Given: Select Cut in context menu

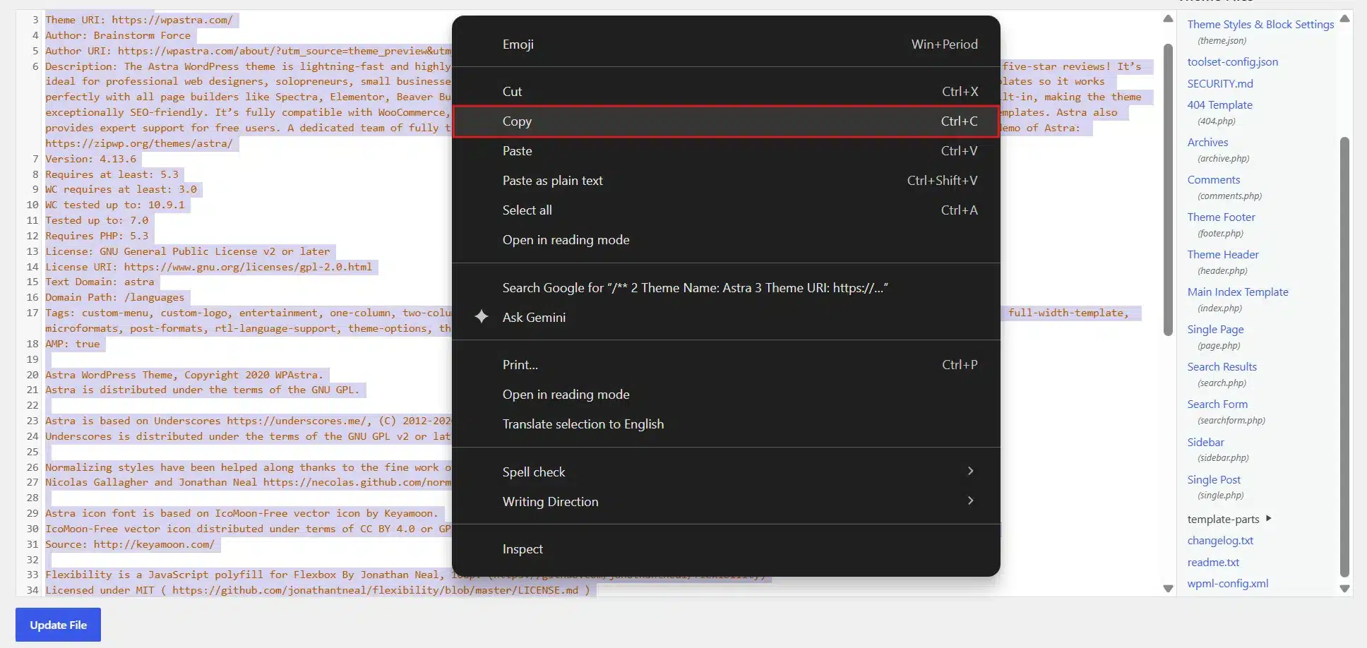Looking at the screenshot, I should tap(726, 91).
